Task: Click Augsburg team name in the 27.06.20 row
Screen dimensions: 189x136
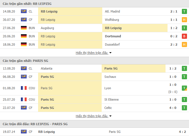Action: (47, 28)
